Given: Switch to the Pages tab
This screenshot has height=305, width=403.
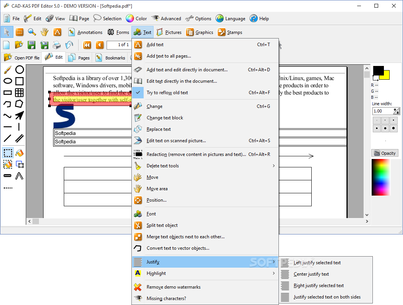Looking at the screenshot, I should pos(79,58).
